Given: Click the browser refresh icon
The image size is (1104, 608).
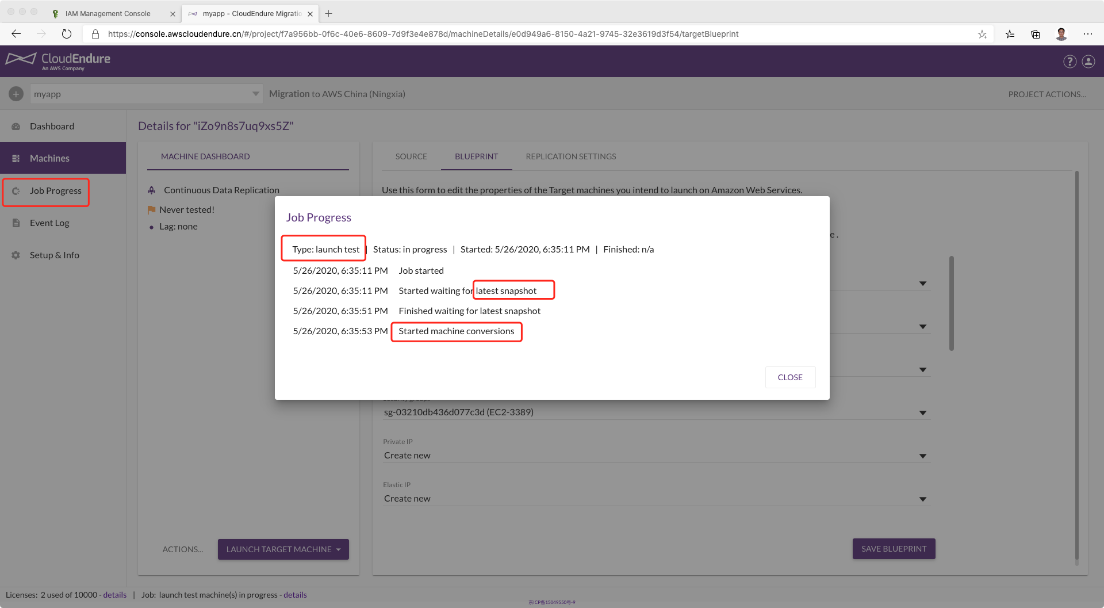Looking at the screenshot, I should click(x=67, y=34).
